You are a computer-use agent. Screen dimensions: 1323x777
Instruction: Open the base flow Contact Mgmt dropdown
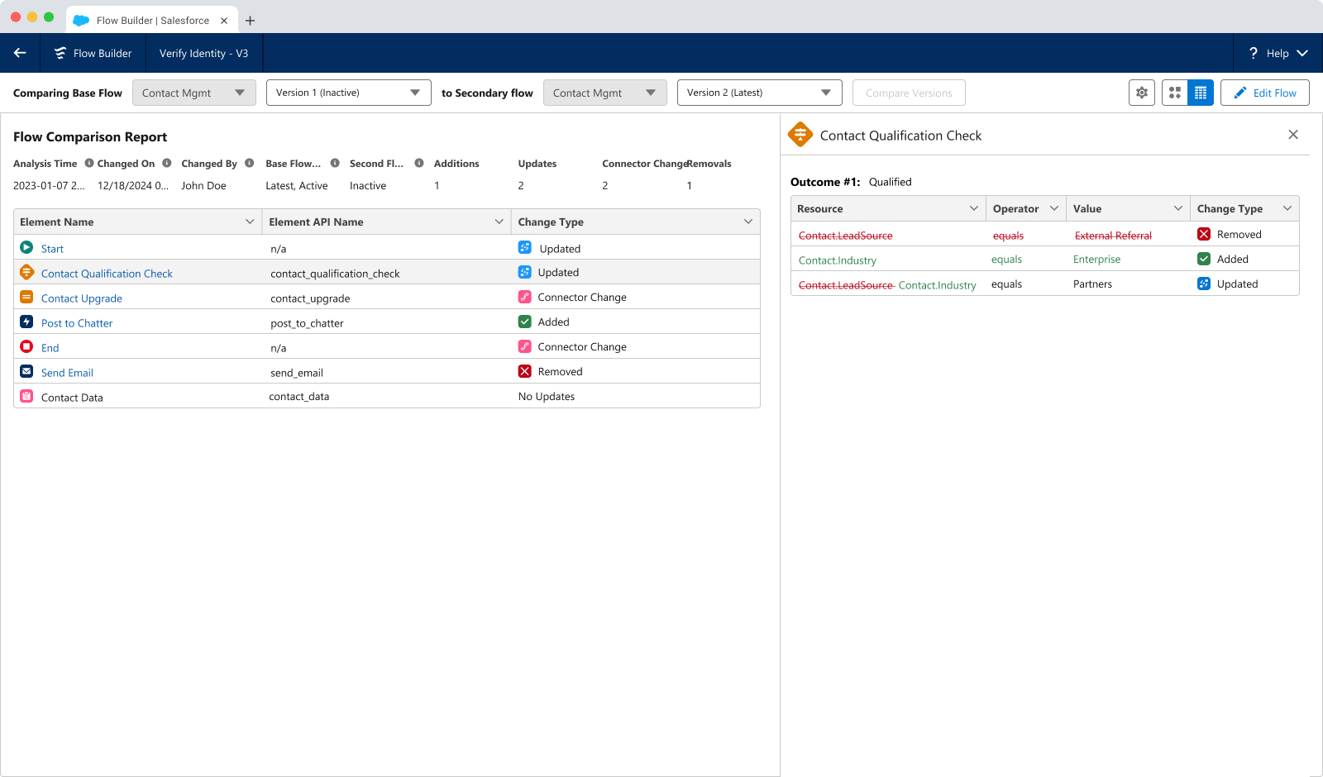pyautogui.click(x=194, y=93)
